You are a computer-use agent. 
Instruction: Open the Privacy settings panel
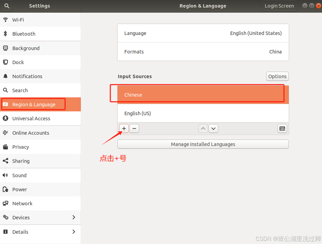pos(40,147)
